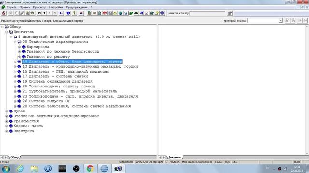
Task: Click the red diamond toolbar icon
Action: pos(105,13)
